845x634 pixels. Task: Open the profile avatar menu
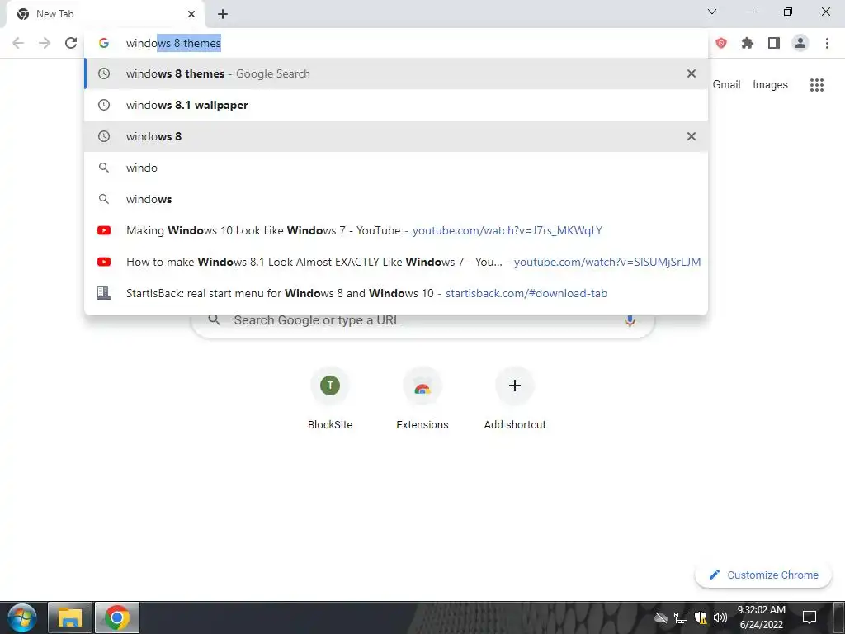tap(800, 43)
